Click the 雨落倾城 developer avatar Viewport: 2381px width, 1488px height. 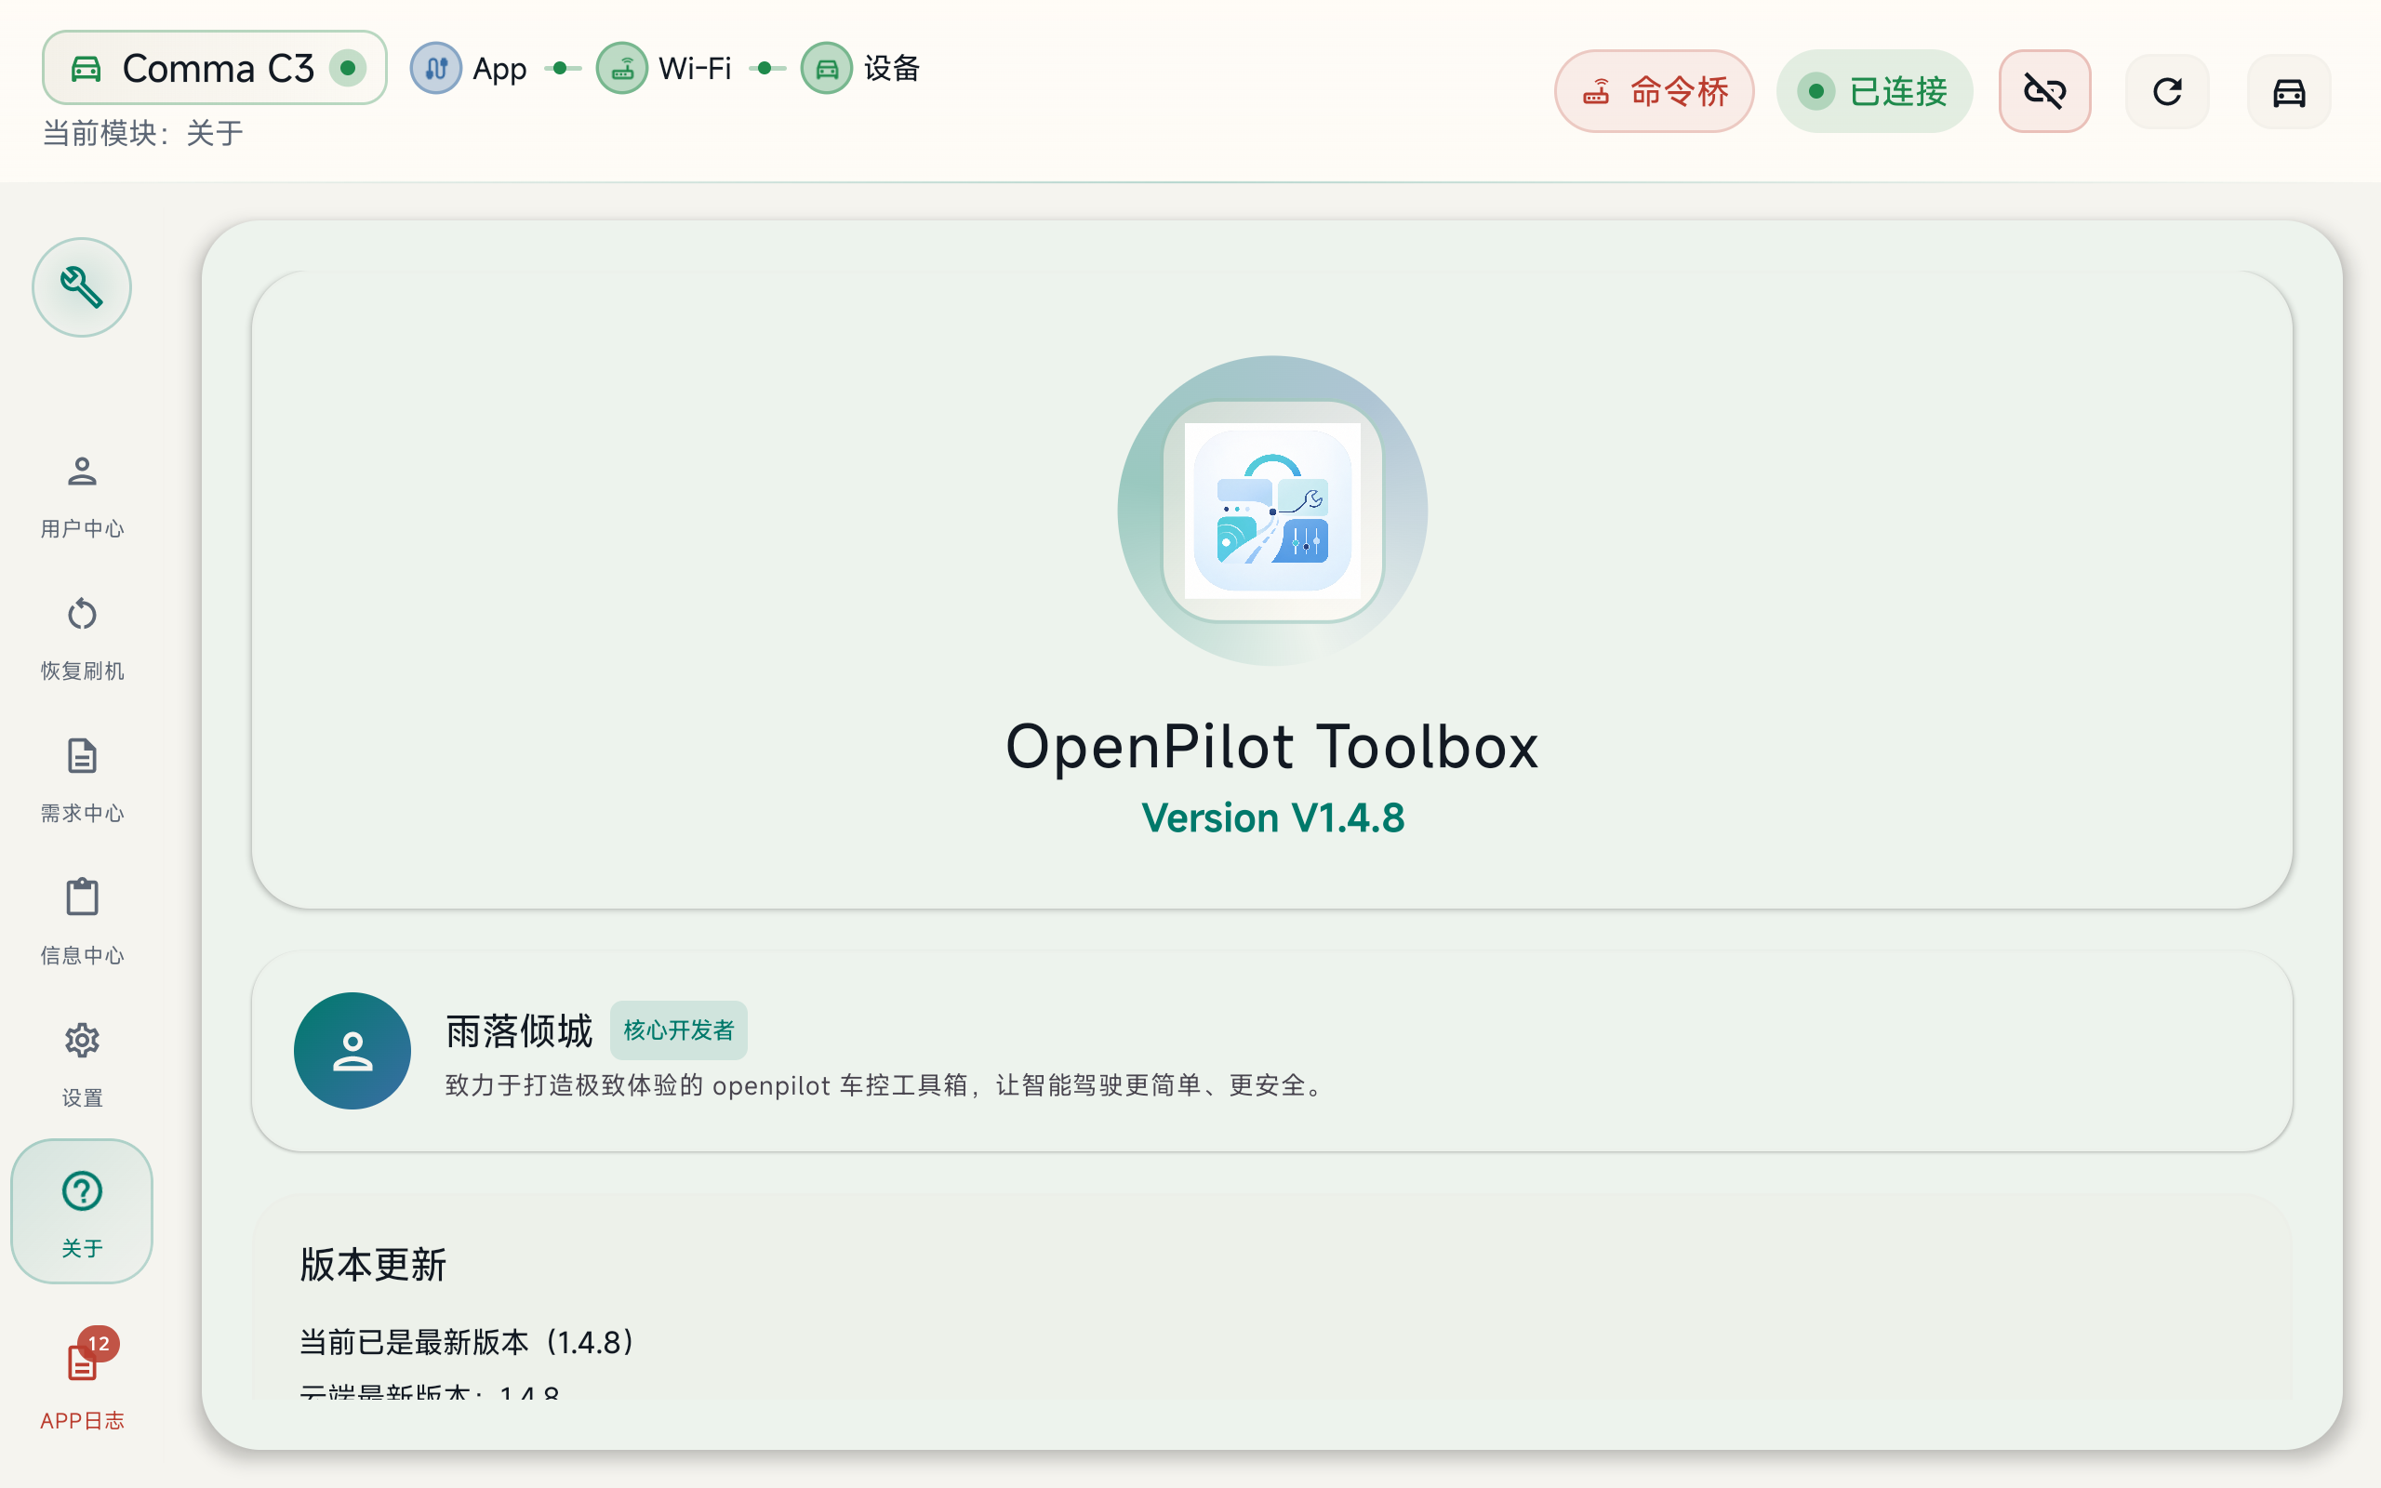pyautogui.click(x=352, y=1051)
